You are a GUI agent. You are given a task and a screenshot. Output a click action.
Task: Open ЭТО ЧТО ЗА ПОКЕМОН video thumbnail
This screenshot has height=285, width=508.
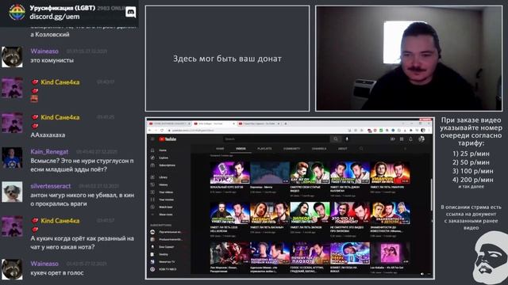pyautogui.click(x=350, y=213)
